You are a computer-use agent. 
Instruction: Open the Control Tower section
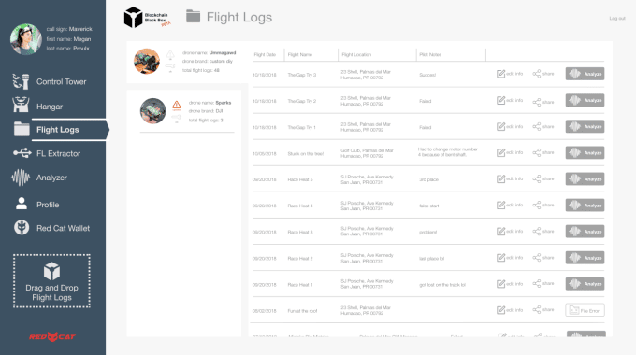pos(61,82)
